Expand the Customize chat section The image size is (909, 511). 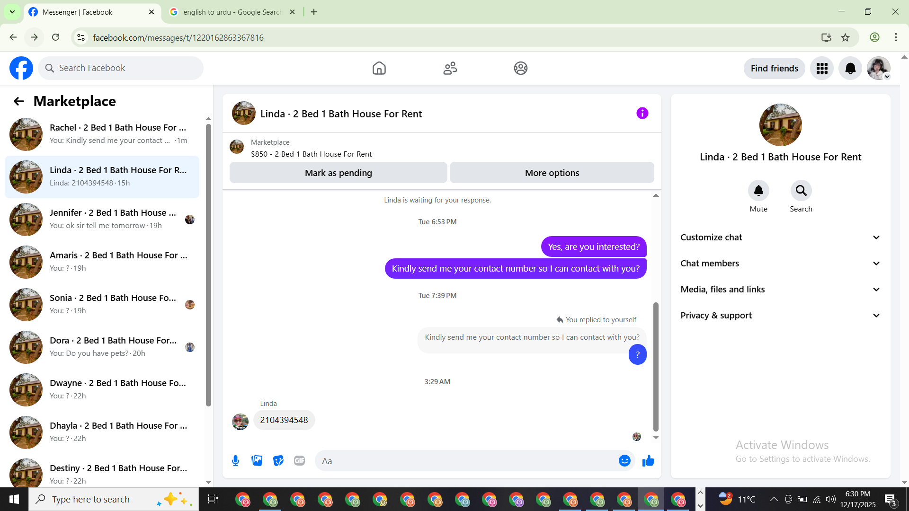[x=780, y=238]
